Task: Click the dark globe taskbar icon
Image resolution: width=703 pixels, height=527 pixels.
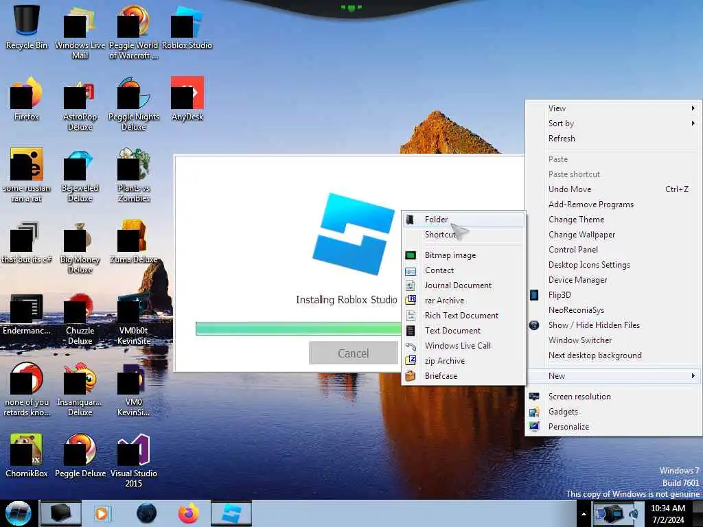Action: click(147, 513)
